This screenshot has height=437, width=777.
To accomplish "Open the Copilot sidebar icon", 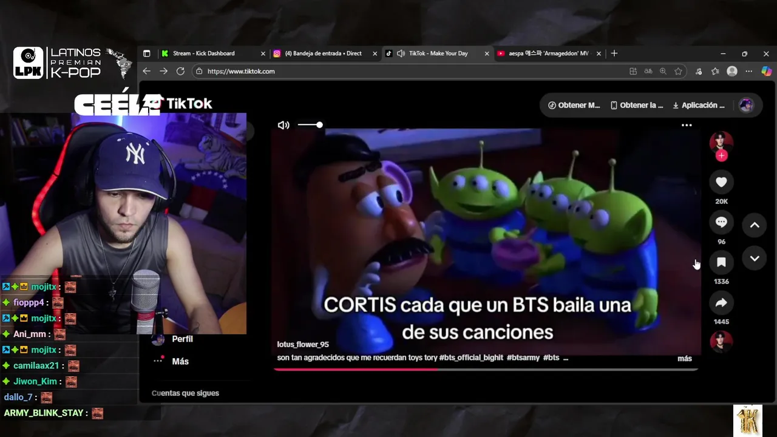I will pos(766,71).
